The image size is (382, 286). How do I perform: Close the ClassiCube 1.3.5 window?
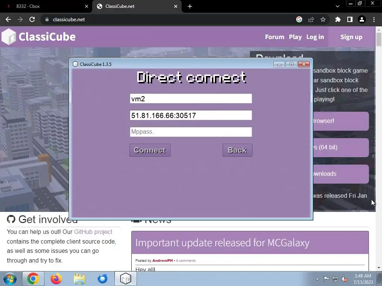(304, 64)
